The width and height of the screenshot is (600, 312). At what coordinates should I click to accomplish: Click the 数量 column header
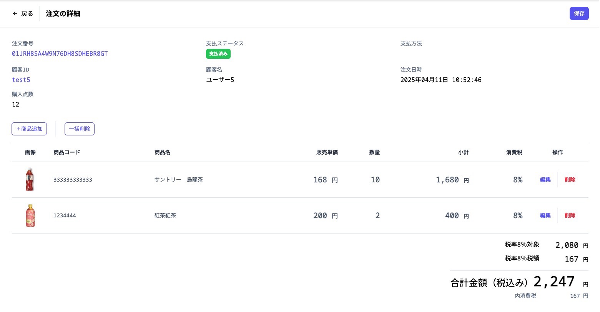coord(374,152)
